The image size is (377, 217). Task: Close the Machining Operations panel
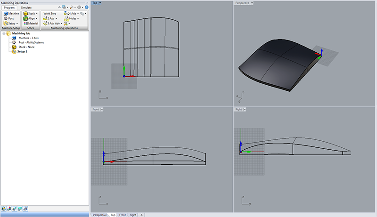pyautogui.click(x=87, y=3)
